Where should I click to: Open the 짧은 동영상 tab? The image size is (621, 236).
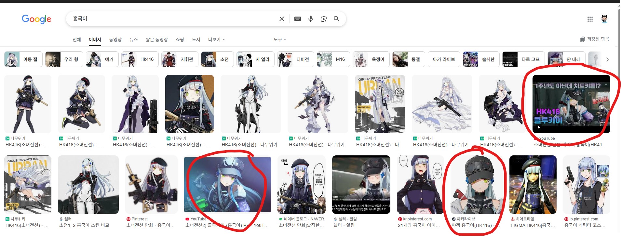pos(157,39)
